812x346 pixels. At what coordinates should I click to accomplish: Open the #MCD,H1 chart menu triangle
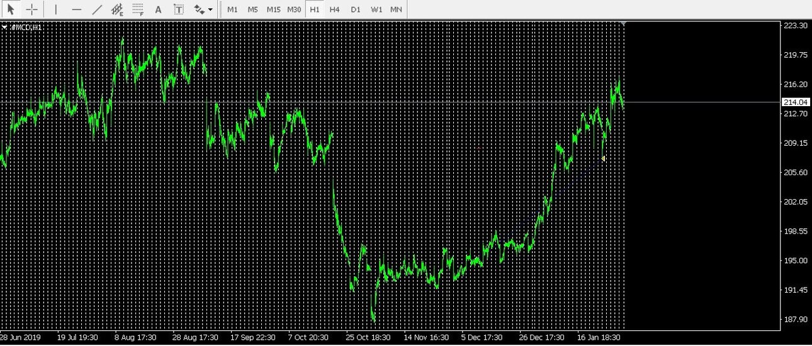5,27
